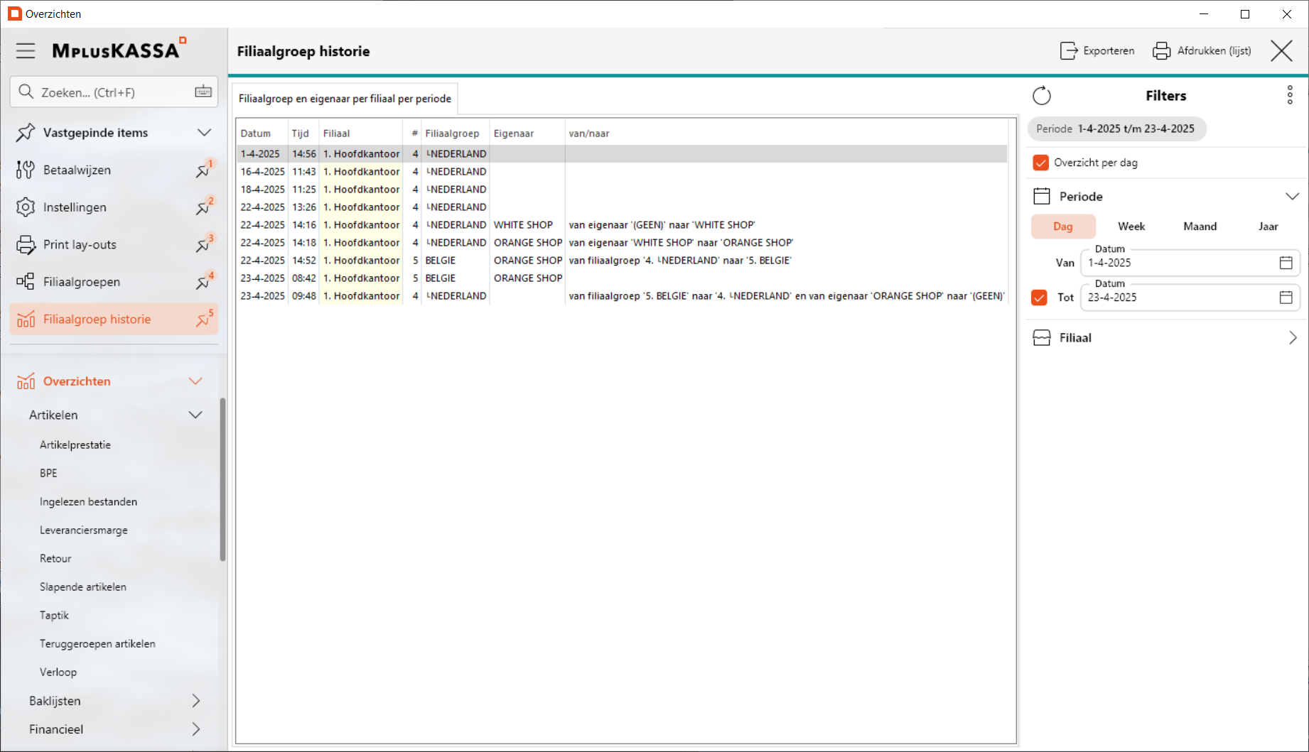Toggle the Tot date checkbox
The width and height of the screenshot is (1309, 752).
[x=1039, y=298]
